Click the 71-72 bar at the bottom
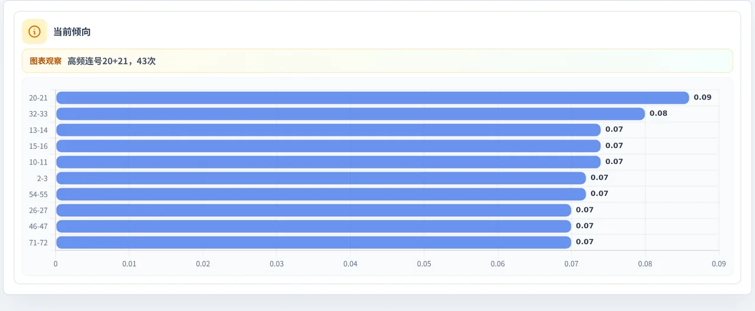This screenshot has height=311, width=755. click(x=313, y=242)
